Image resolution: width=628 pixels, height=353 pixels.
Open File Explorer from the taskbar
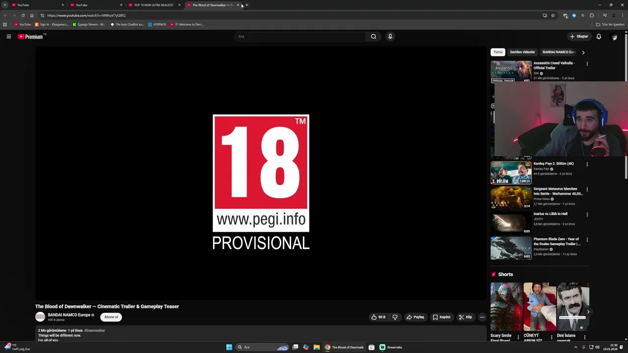[316, 347]
